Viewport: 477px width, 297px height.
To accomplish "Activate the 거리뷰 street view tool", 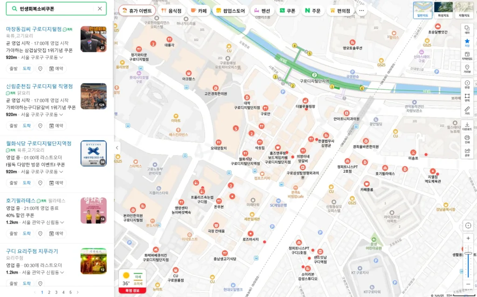I will (x=467, y=69).
